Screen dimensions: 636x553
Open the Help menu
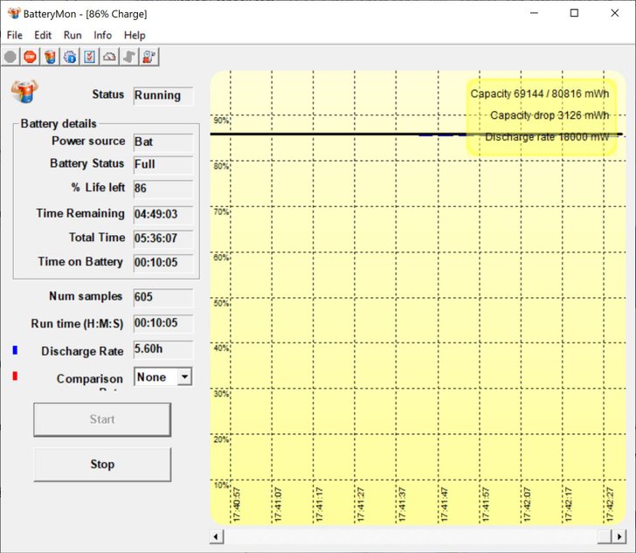[135, 35]
